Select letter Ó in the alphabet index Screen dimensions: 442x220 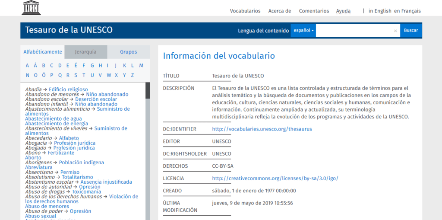[44, 75]
